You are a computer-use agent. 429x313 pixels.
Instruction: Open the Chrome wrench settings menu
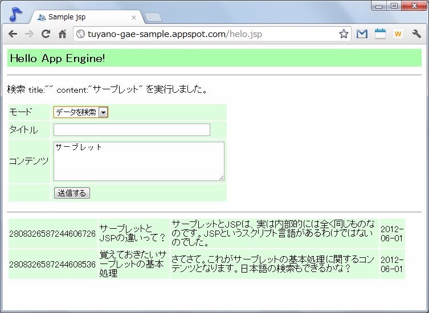[x=416, y=34]
